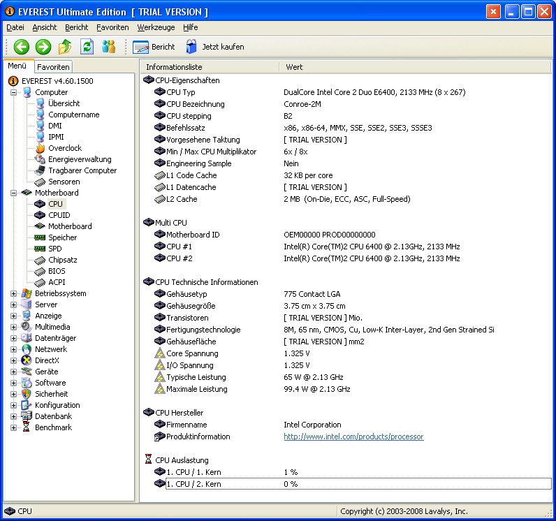
Task: Expand the Betriebssystem tree node
Action: coord(13,294)
